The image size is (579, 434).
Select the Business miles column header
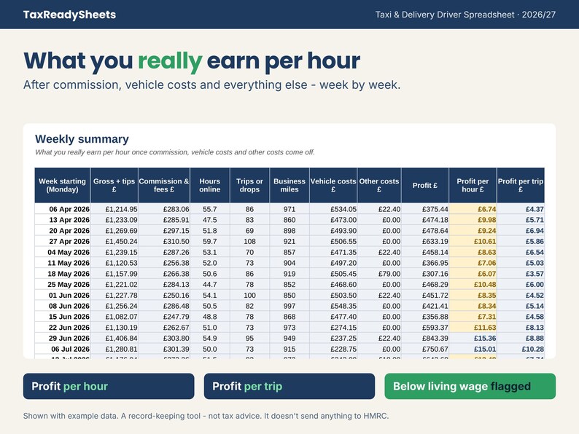pos(289,185)
